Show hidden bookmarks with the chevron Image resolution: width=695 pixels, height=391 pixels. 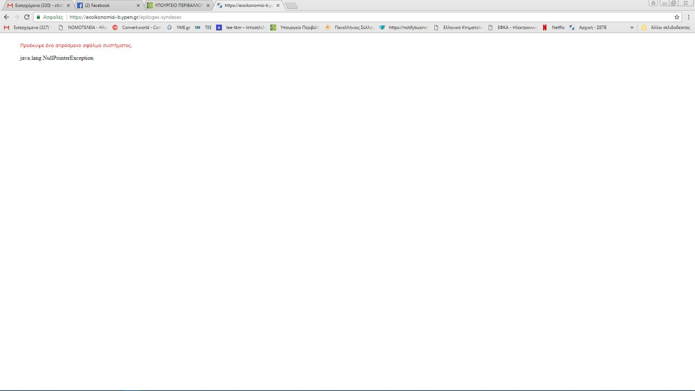coord(632,28)
